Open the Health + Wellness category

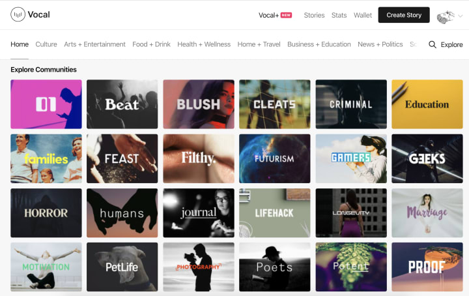pos(204,44)
